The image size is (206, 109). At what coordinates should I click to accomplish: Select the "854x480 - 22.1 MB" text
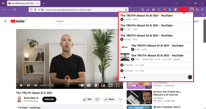click(134, 65)
